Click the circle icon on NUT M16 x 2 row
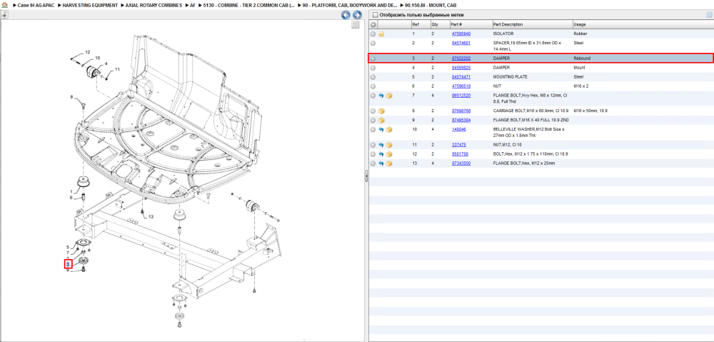 click(373, 86)
